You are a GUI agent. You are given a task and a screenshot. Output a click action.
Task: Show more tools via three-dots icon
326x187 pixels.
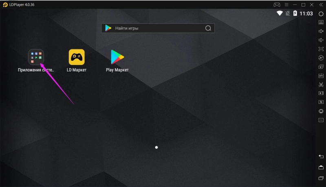(x=321, y=120)
